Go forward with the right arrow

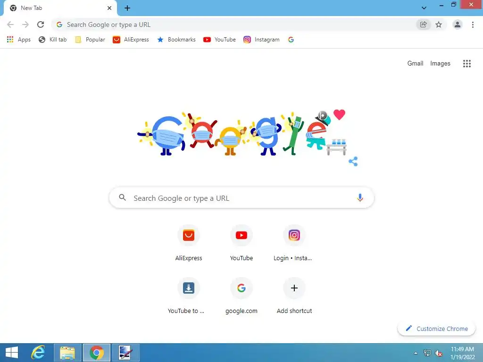click(25, 25)
